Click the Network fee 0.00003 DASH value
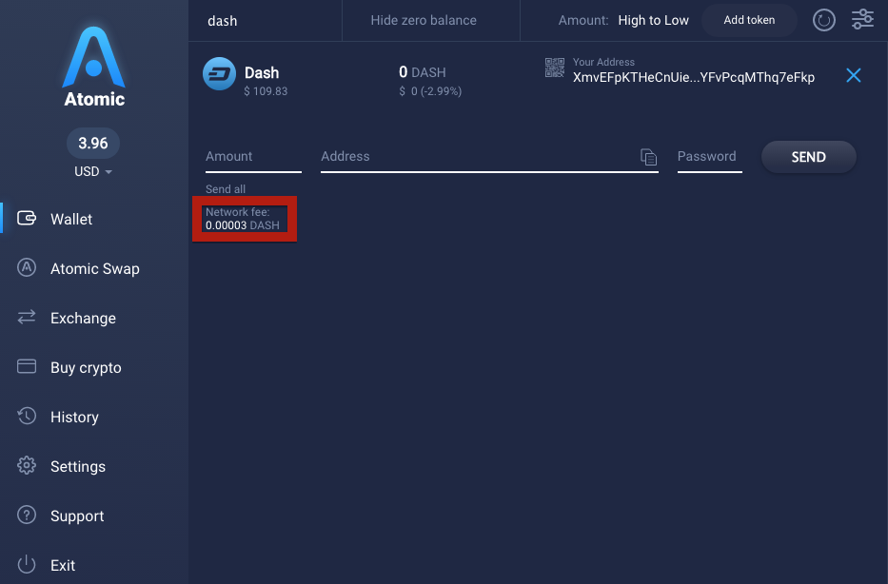This screenshot has height=584, width=888. [243, 225]
